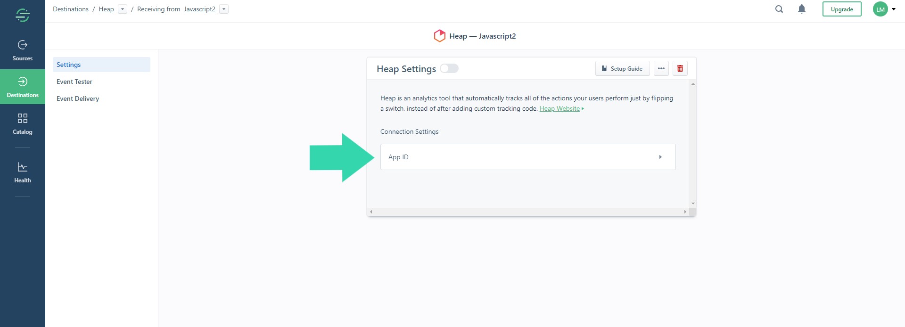Click the Upgrade button
905x327 pixels.
point(841,9)
